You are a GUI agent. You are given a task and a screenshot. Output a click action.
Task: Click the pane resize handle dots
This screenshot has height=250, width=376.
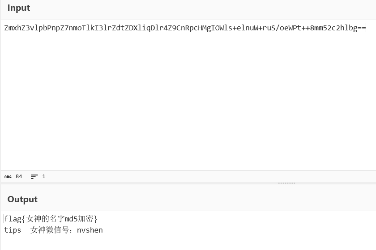[286, 183]
